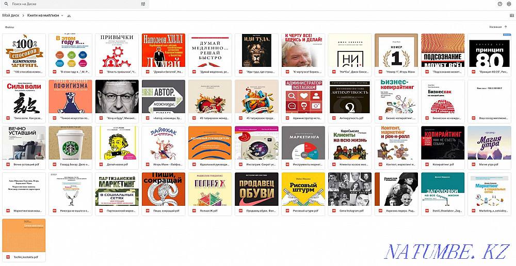516x266 pixels.
Task: Open the Название sort dropdown
Action: point(495,27)
